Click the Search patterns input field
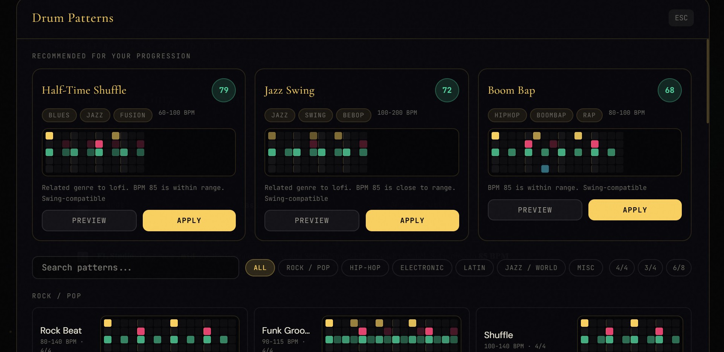The image size is (724, 352). tap(136, 267)
